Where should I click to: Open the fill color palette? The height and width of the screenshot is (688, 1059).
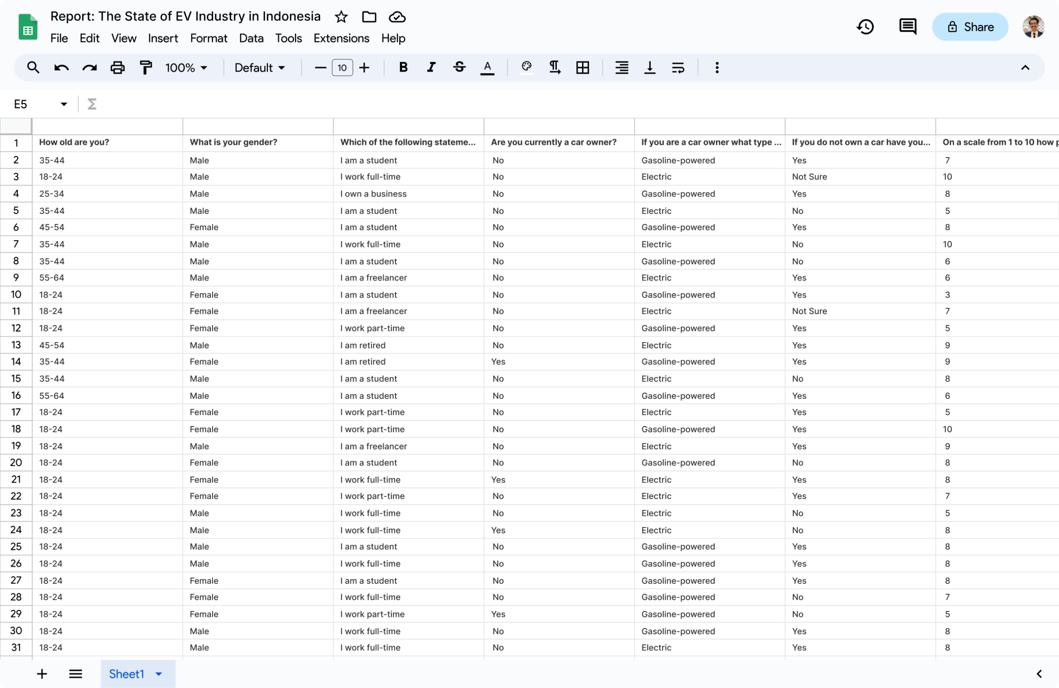pyautogui.click(x=526, y=68)
